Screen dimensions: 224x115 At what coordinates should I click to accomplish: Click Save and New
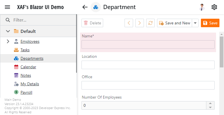[174, 23]
